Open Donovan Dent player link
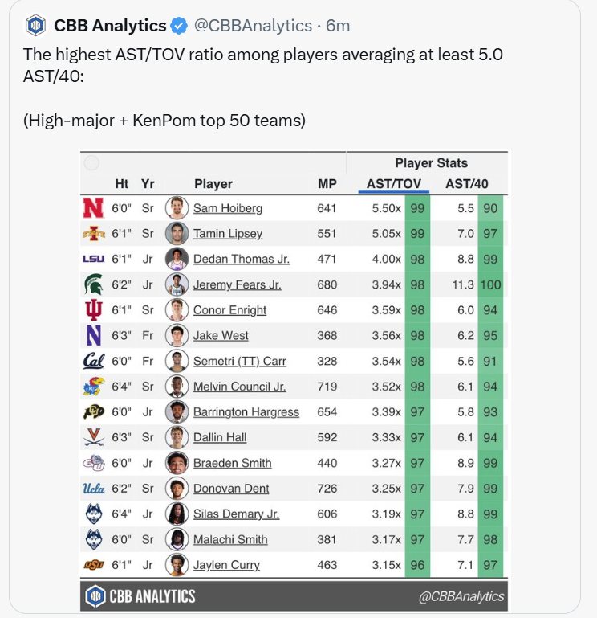The width and height of the screenshot is (597, 618). [231, 489]
